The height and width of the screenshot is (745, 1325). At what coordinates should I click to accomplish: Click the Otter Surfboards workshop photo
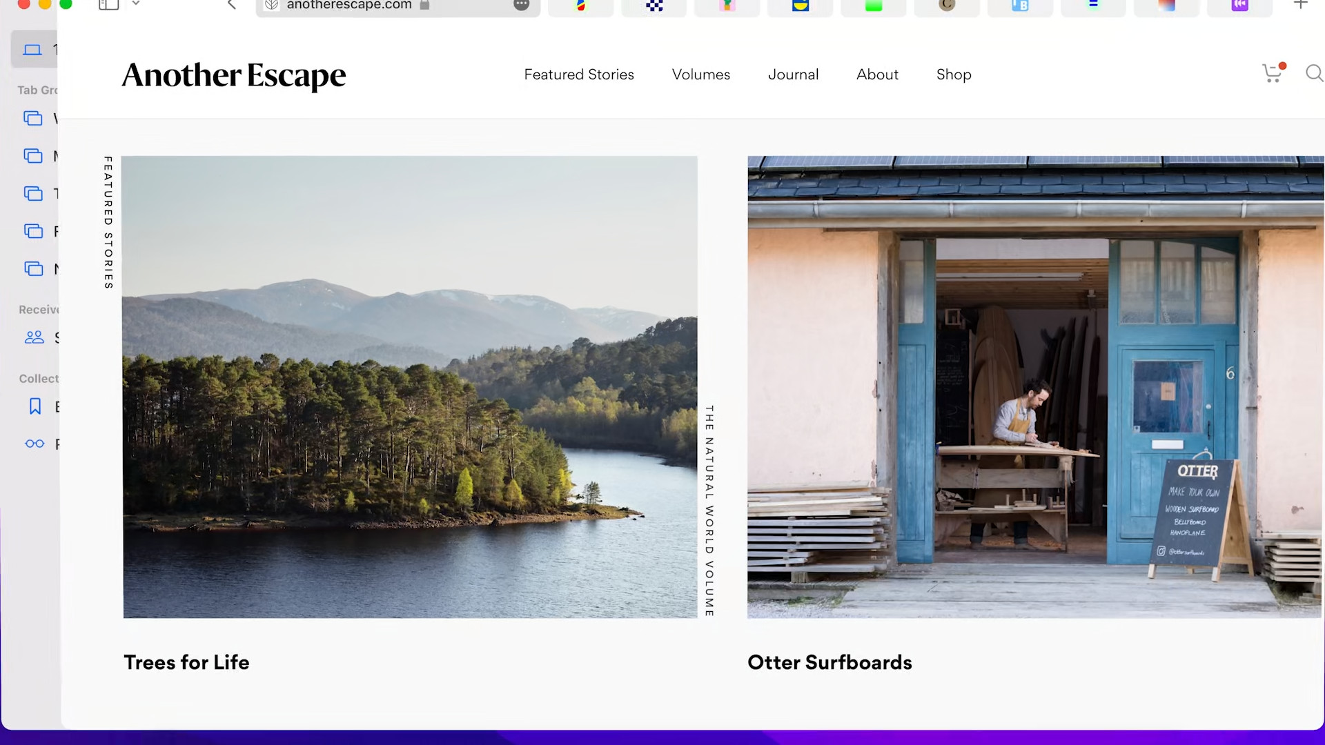click(x=1035, y=386)
